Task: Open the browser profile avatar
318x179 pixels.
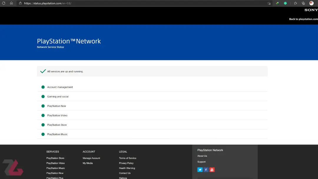Action: (312, 3)
